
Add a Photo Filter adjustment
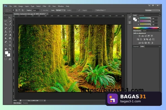tap(147, 39)
